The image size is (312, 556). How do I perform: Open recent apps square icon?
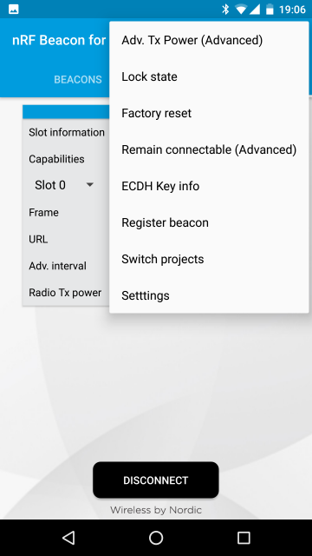(244, 538)
